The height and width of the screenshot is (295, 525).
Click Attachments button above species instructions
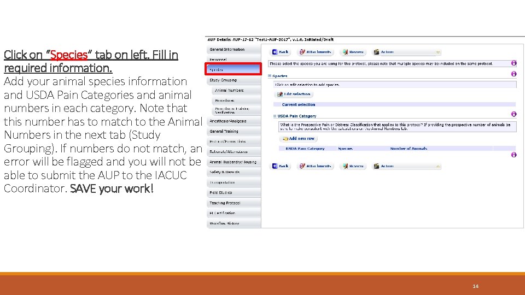[316, 52]
